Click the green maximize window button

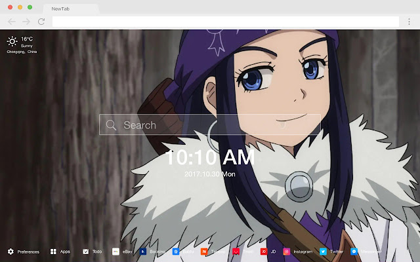30,7
